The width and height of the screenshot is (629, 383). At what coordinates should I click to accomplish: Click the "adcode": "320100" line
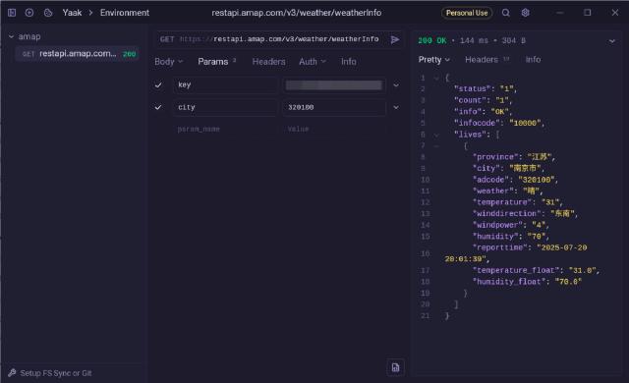pyautogui.click(x=515, y=180)
